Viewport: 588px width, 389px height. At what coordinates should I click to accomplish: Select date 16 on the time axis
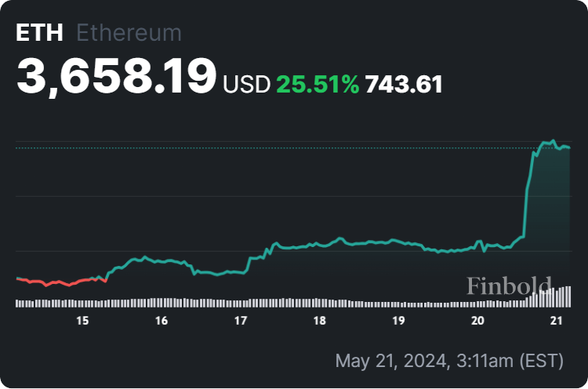click(x=162, y=321)
